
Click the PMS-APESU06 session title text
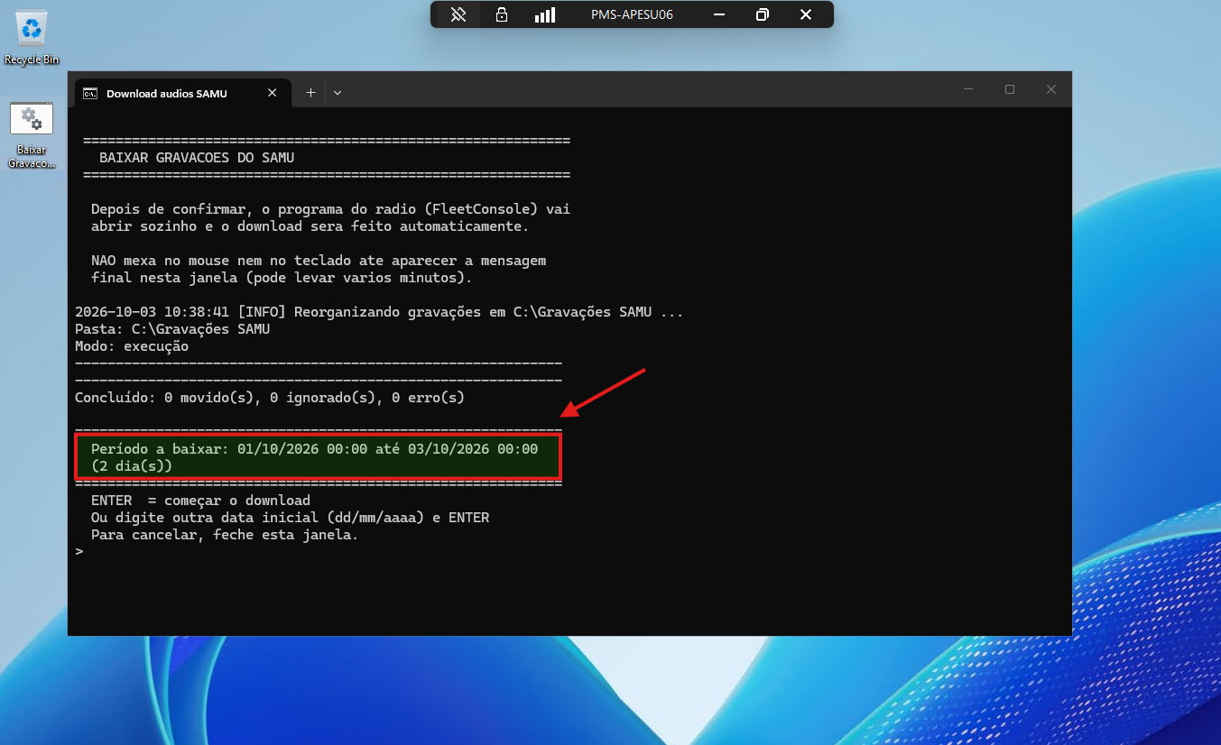tap(632, 14)
